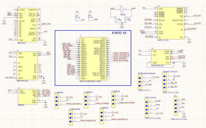Viewport: 206px width, 128px height.
Task: Click capacitor C1 22pf symbol
Action: (116, 19)
